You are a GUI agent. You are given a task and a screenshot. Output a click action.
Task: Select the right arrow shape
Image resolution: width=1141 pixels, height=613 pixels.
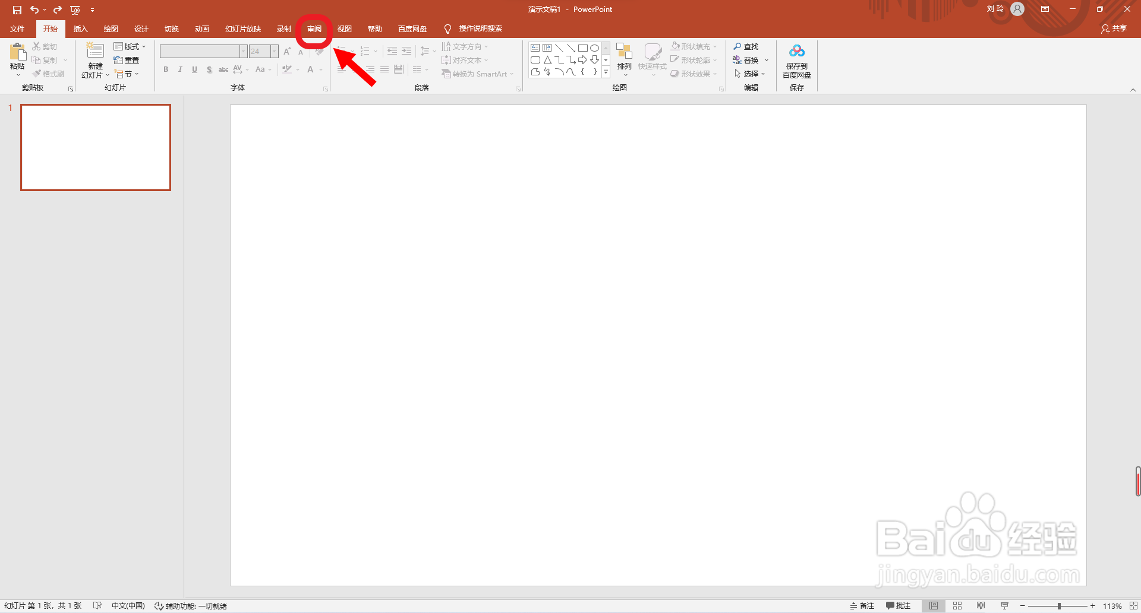coord(583,60)
